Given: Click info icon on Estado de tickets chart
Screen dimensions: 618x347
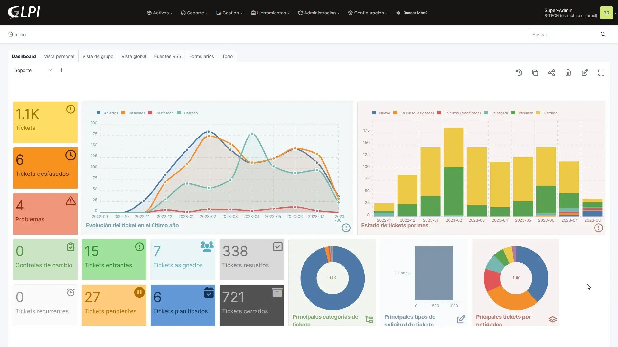Looking at the screenshot, I should click(598, 228).
